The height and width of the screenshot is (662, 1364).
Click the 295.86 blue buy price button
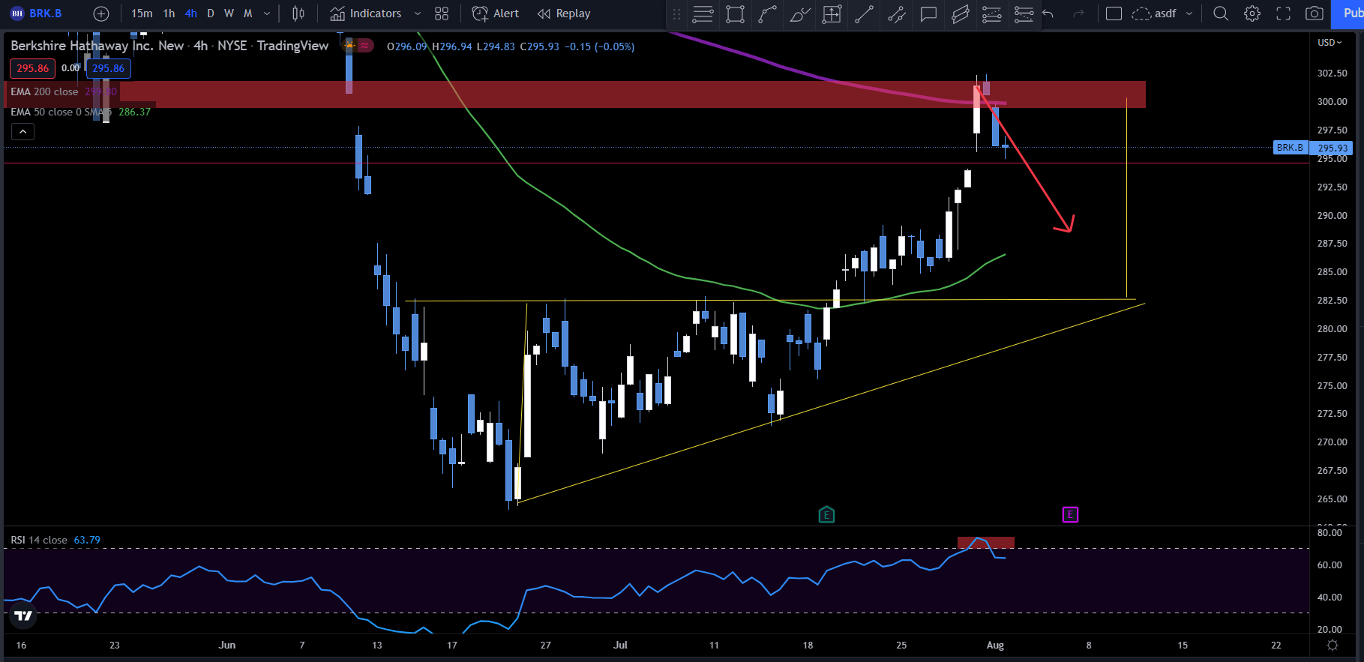tap(108, 68)
